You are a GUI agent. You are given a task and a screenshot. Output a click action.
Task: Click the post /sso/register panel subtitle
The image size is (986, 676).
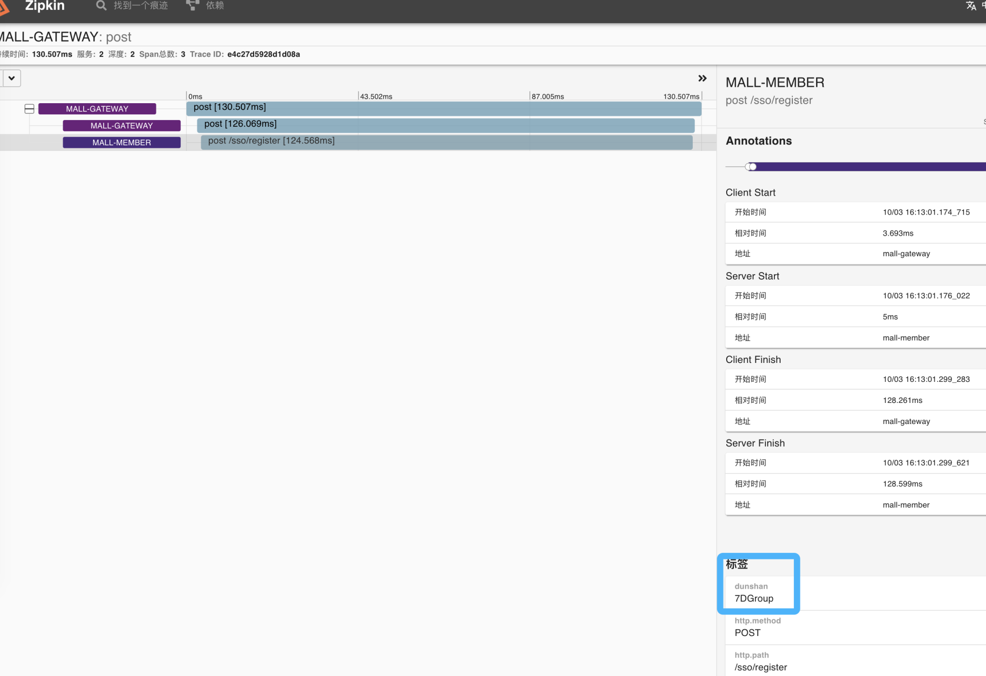click(769, 101)
